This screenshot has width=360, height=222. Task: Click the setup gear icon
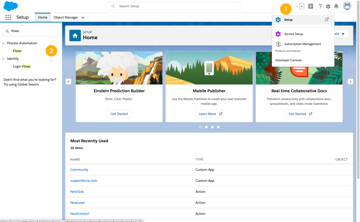tap(328, 6)
